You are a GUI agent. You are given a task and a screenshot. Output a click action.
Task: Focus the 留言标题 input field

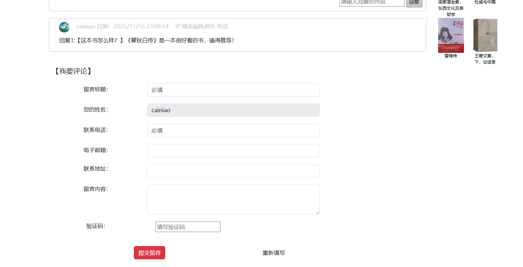[x=233, y=90]
